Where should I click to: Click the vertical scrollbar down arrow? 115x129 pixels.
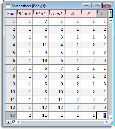point(111,118)
